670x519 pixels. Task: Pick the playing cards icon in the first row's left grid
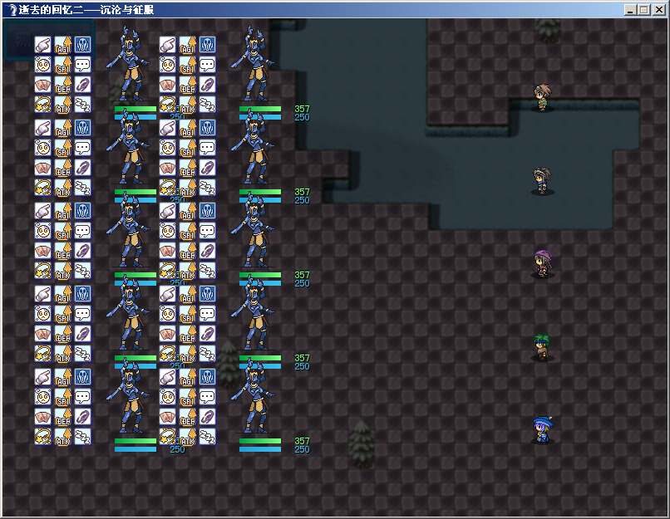[42, 85]
